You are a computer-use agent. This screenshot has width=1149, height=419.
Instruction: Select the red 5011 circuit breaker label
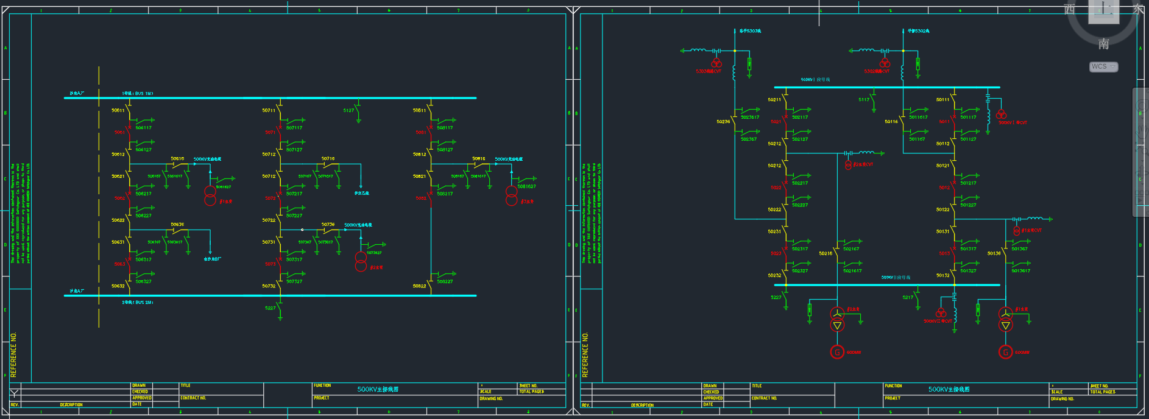click(944, 122)
